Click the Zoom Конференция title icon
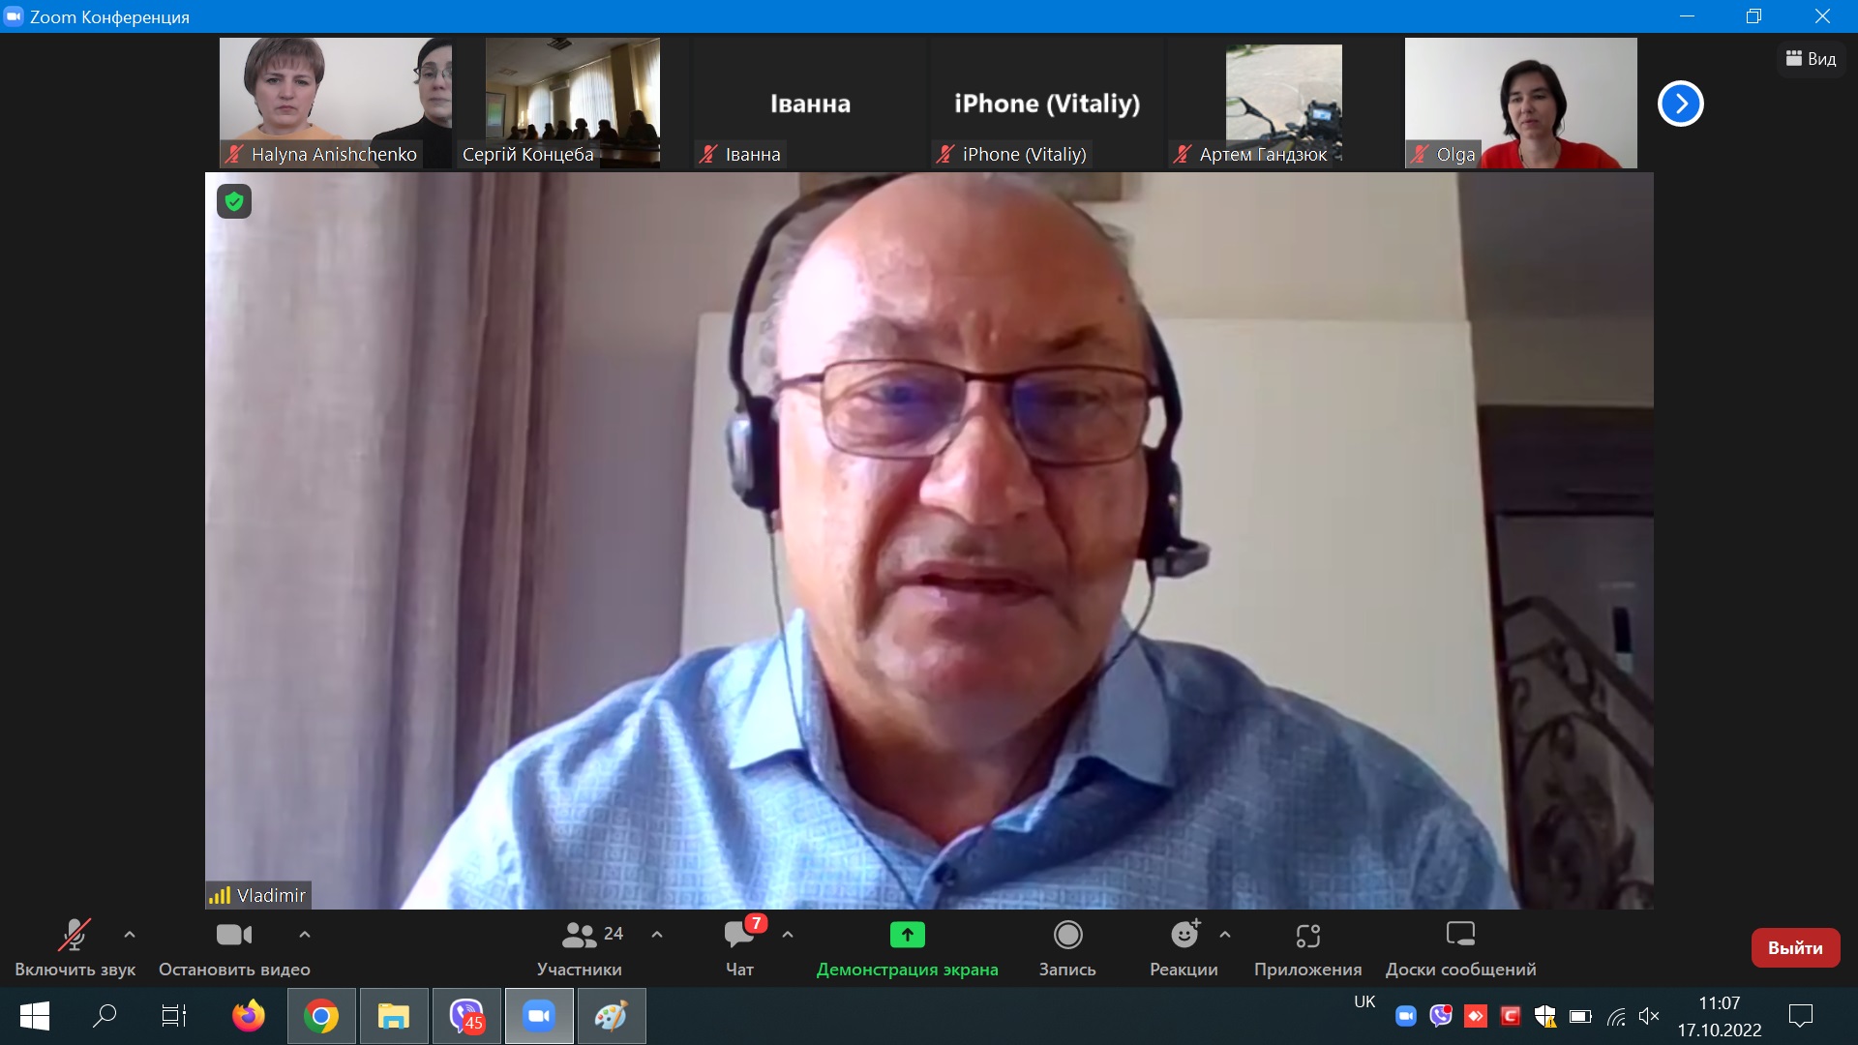 (x=14, y=16)
